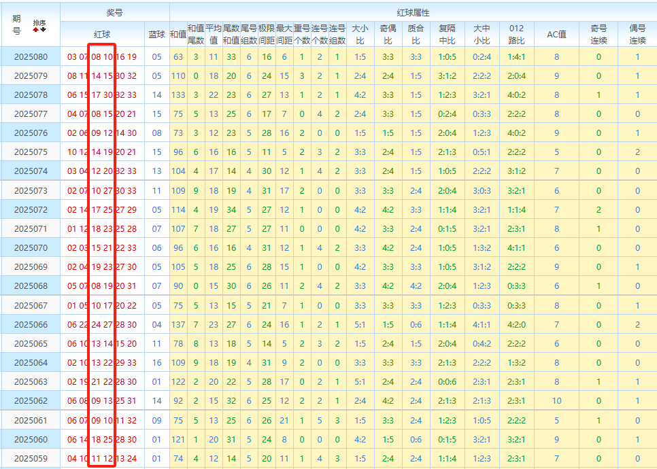Click 大小比 value 5:1 in row 2025066
657x469 pixels.
(x=360, y=324)
